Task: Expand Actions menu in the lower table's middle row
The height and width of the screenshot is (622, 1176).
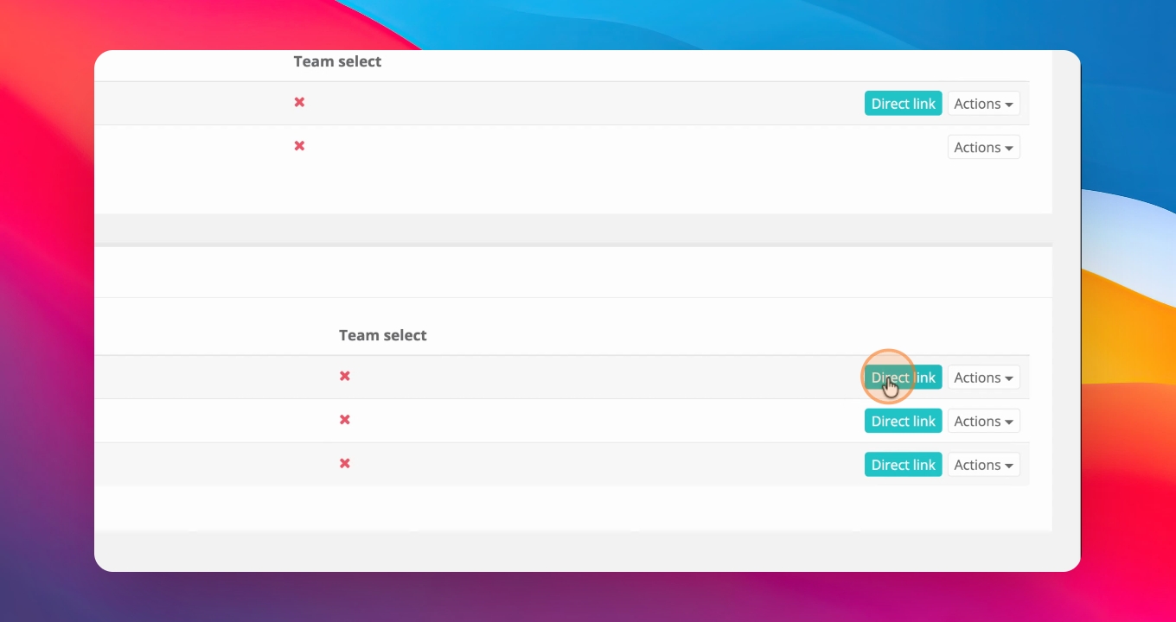Action: pyautogui.click(x=984, y=422)
